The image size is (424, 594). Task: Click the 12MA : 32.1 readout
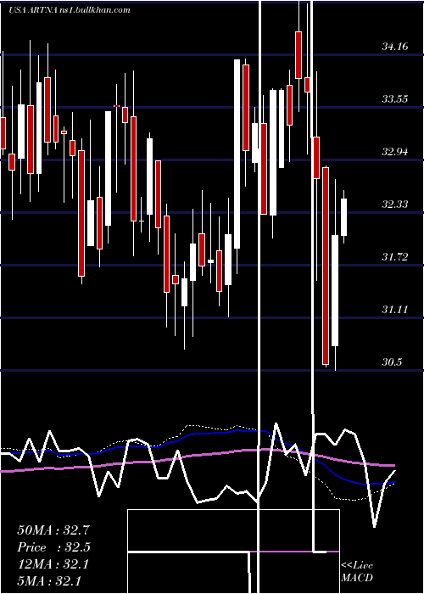pyautogui.click(x=53, y=565)
